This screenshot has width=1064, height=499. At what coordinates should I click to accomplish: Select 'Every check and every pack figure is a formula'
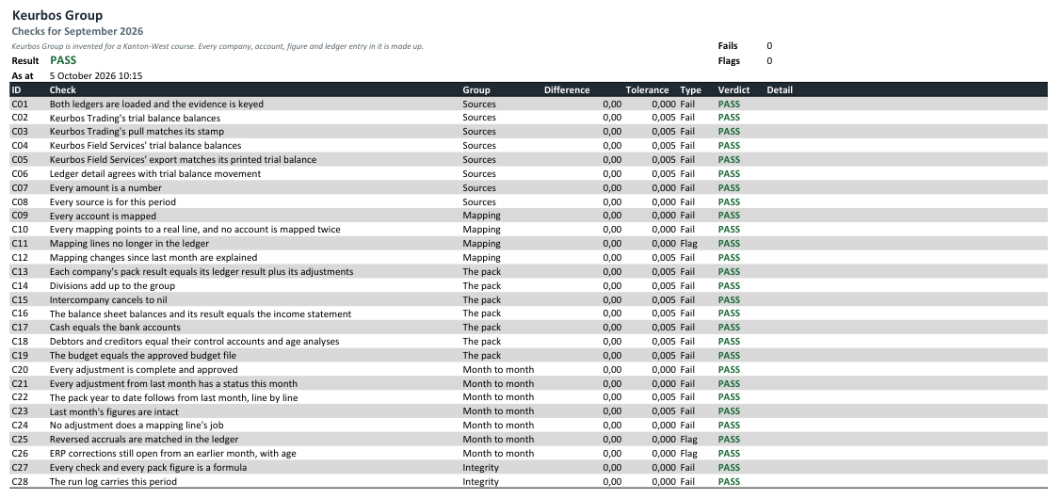(148, 468)
